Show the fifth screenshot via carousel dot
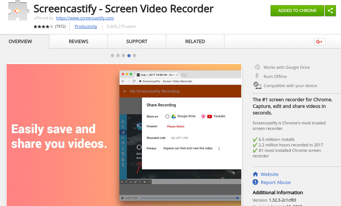Viewport: 341px width, 206px height. (x=135, y=56)
